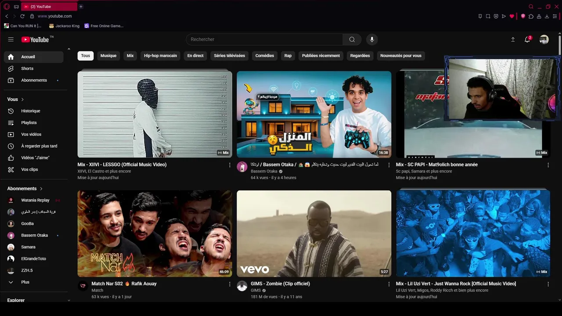Select the Comédies filter chip
Image resolution: width=562 pixels, height=316 pixels.
tap(265, 56)
